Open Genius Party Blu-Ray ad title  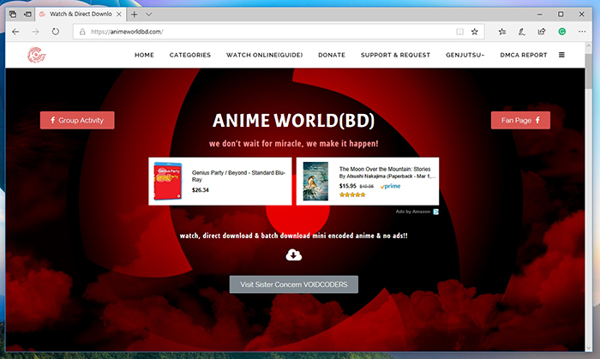pos(238,176)
